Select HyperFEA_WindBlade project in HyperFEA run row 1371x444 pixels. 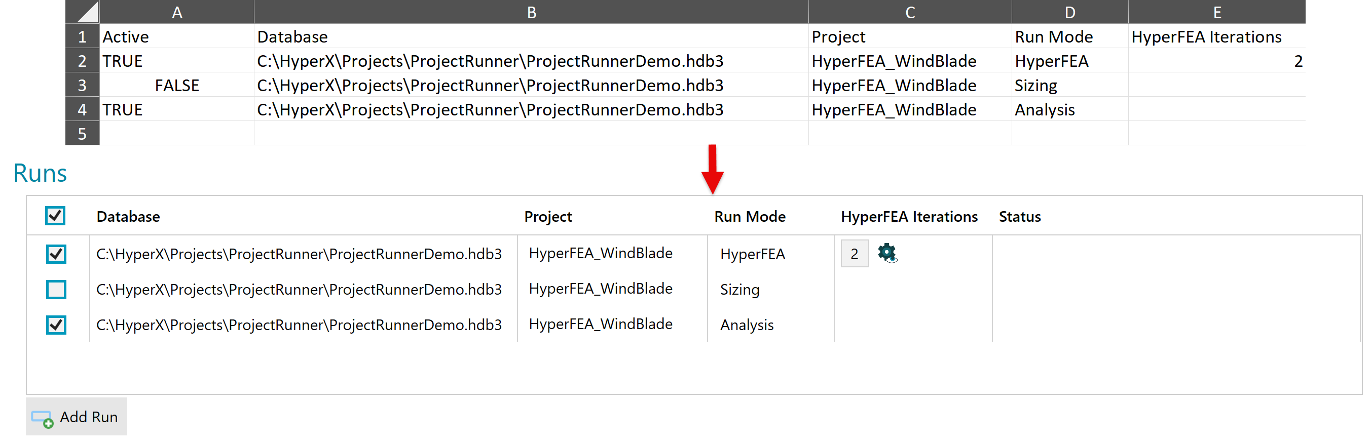click(600, 253)
